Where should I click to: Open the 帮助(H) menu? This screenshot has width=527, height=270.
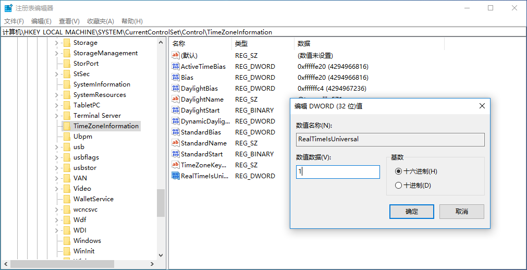(132, 21)
